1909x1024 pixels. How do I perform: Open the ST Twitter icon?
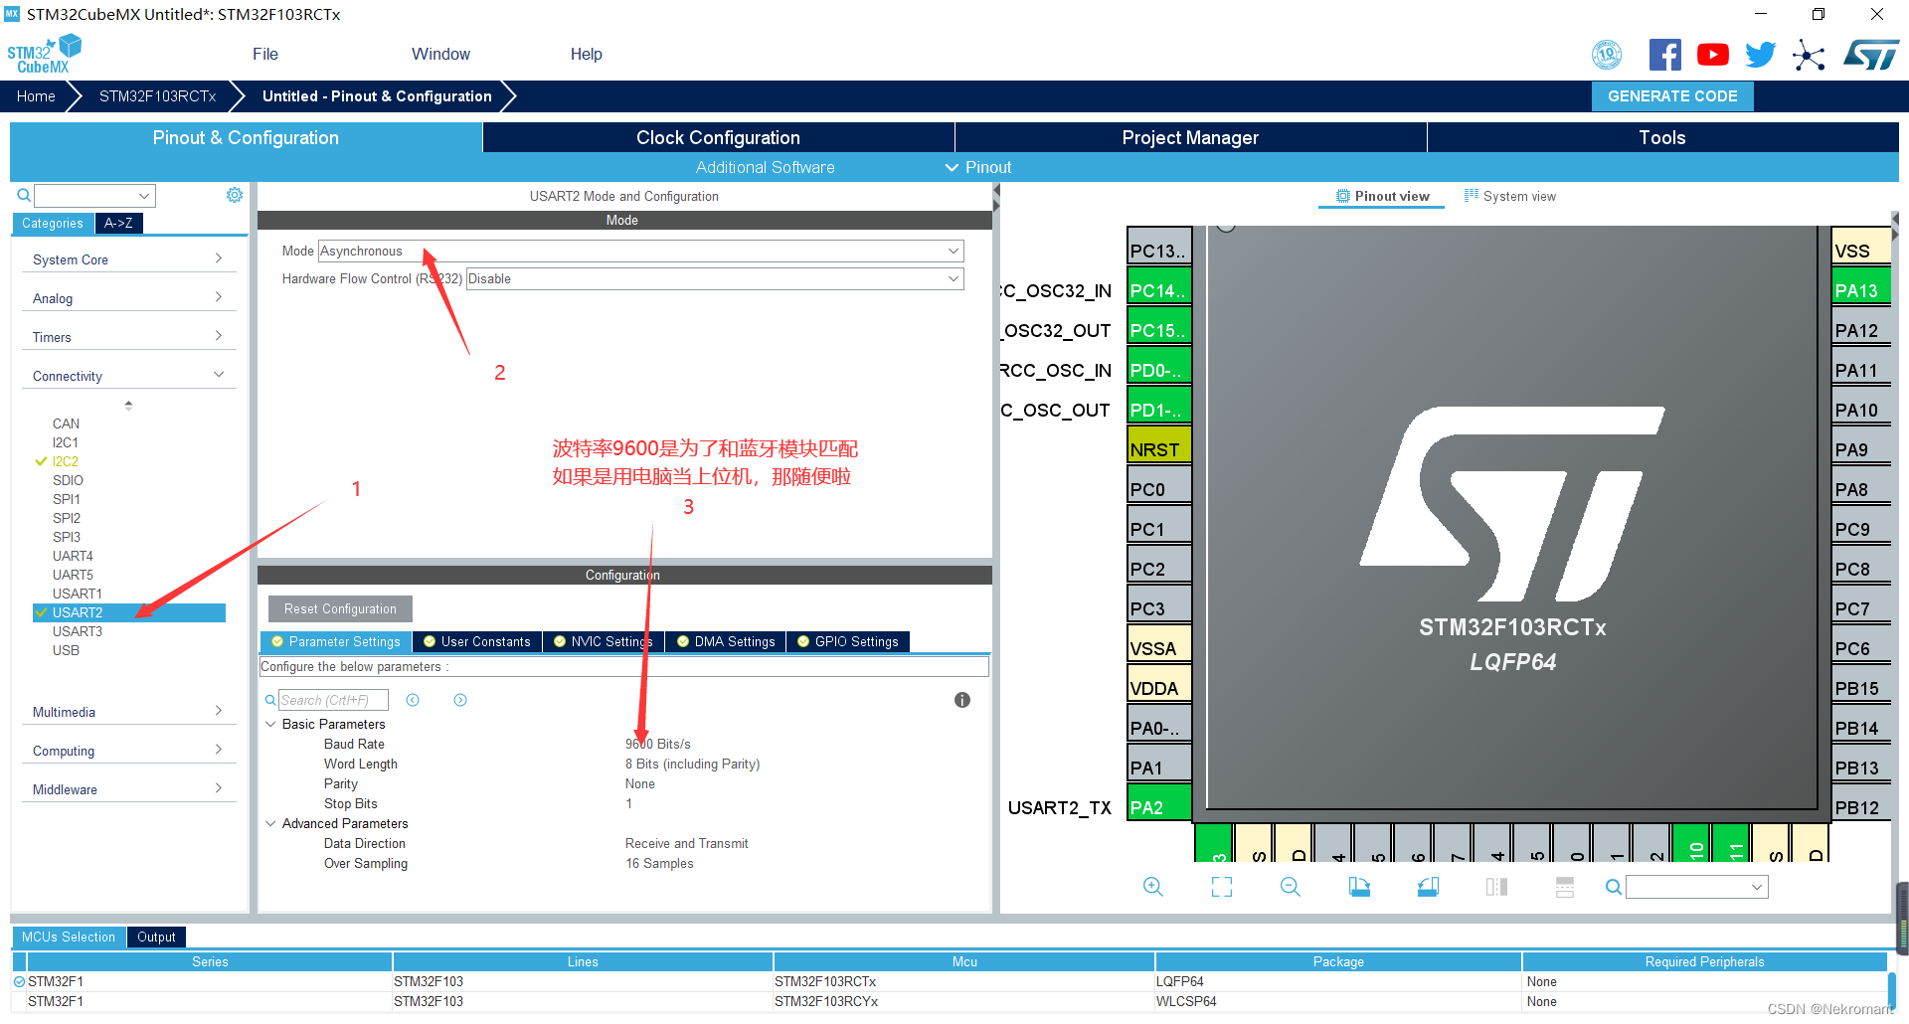1760,55
